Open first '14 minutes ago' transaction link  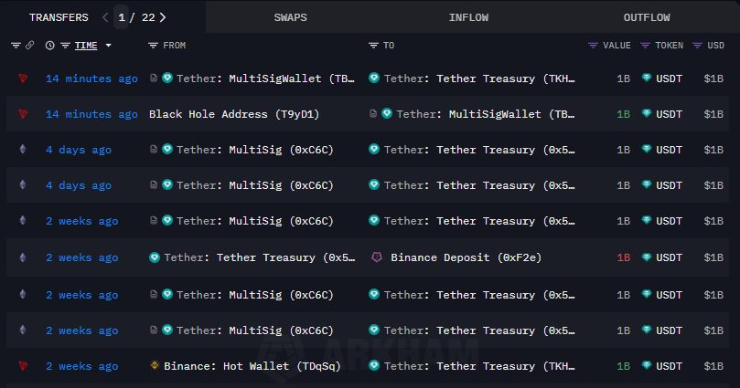pos(91,79)
